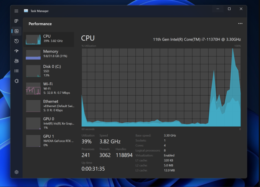Close the Task Manager window
The width and height of the screenshot is (260, 187).
[241, 9]
